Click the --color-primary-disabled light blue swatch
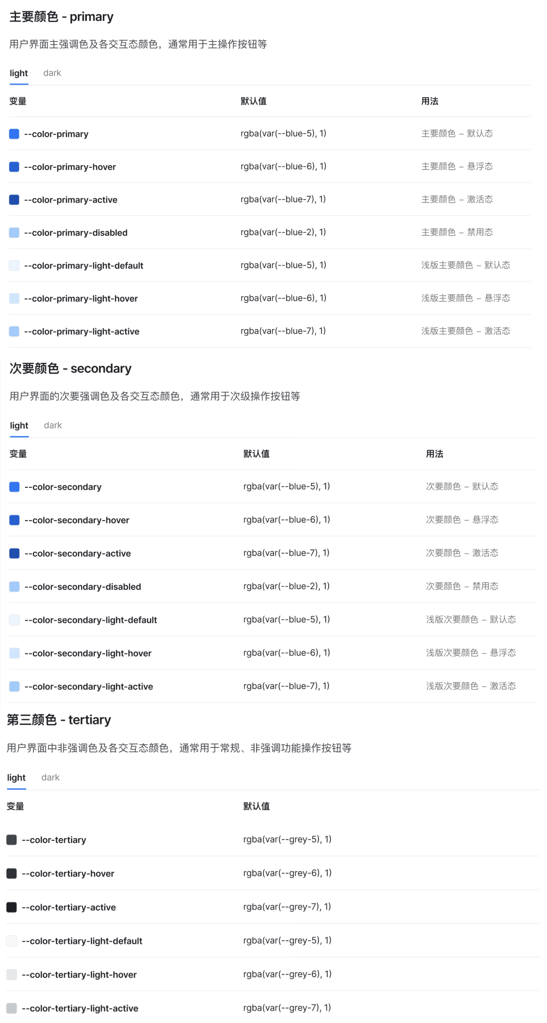547x1023 pixels. [x=14, y=233]
